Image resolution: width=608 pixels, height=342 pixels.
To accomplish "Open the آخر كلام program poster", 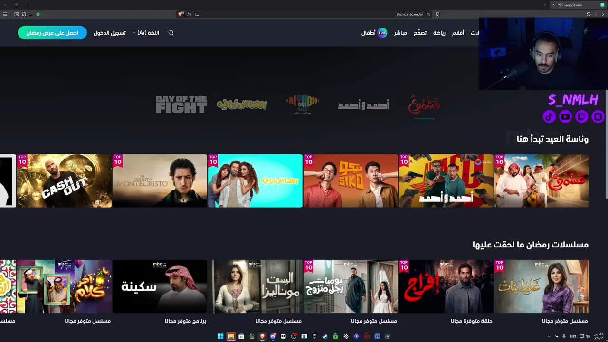I will [x=65, y=286].
